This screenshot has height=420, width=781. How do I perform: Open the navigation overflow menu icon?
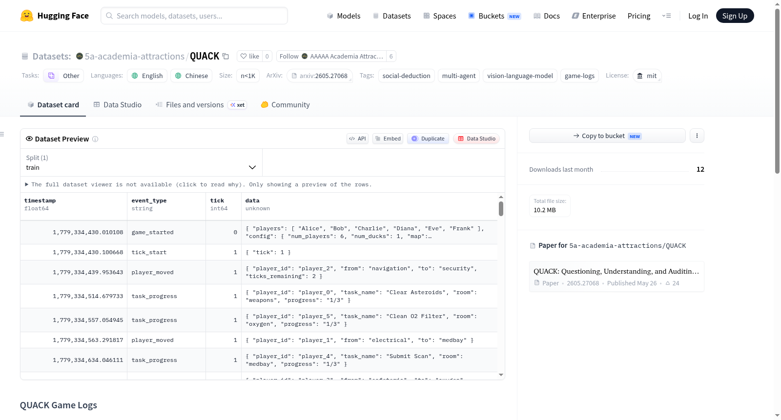pos(666,16)
